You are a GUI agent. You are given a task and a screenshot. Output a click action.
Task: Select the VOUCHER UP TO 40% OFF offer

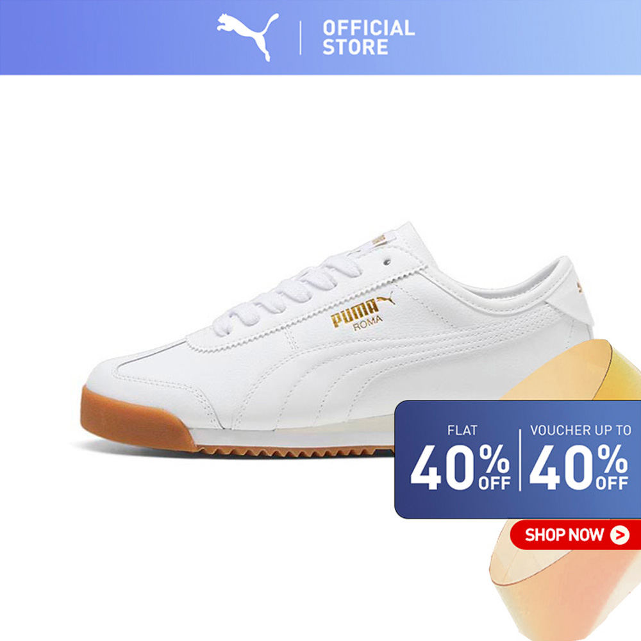pyautogui.click(x=579, y=459)
